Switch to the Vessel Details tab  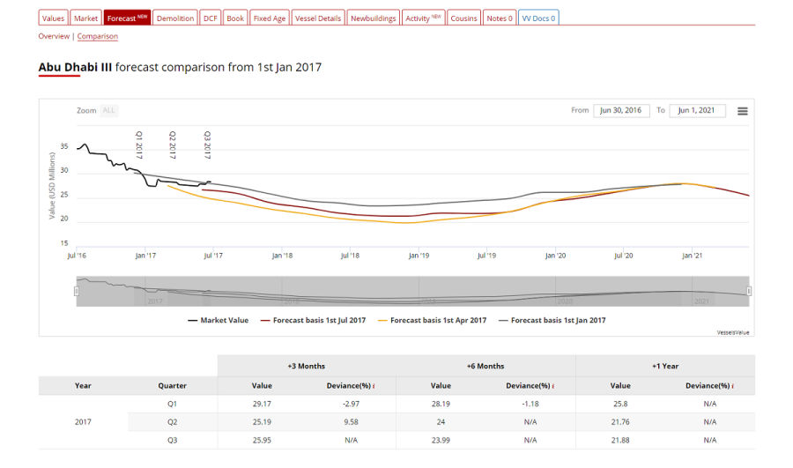tap(316, 18)
